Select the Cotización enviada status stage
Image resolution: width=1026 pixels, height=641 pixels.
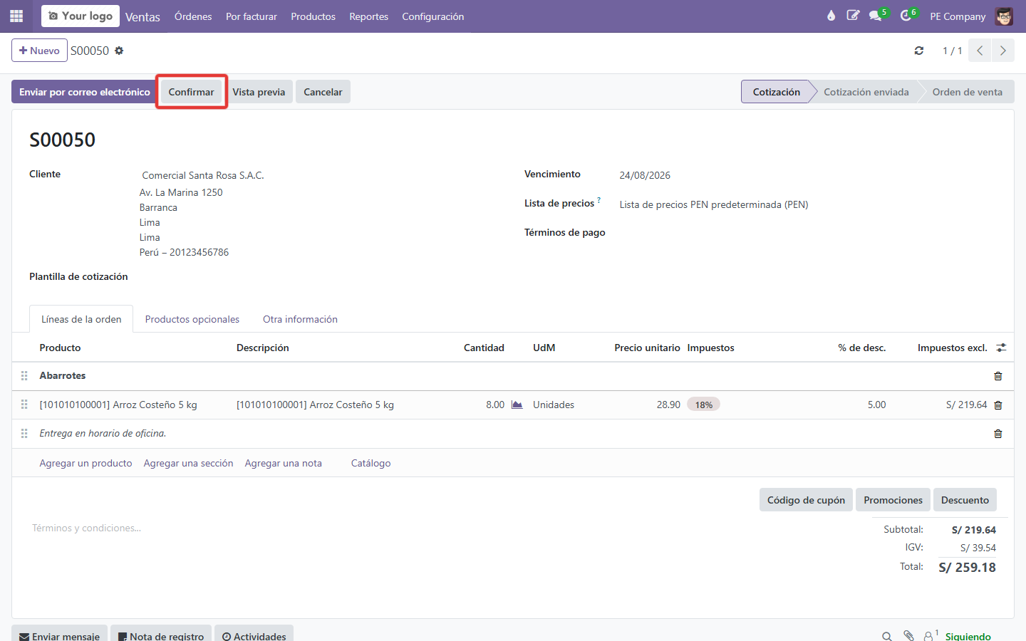pyautogui.click(x=866, y=92)
